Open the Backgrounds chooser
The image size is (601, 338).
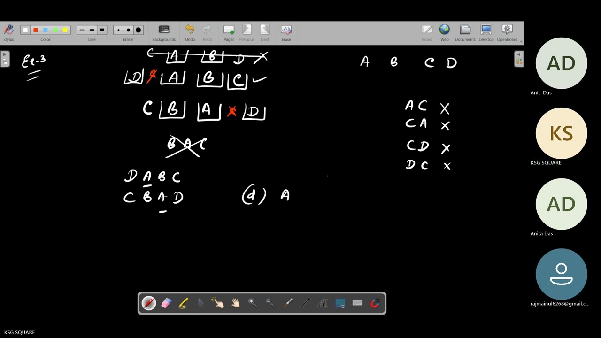pyautogui.click(x=164, y=33)
